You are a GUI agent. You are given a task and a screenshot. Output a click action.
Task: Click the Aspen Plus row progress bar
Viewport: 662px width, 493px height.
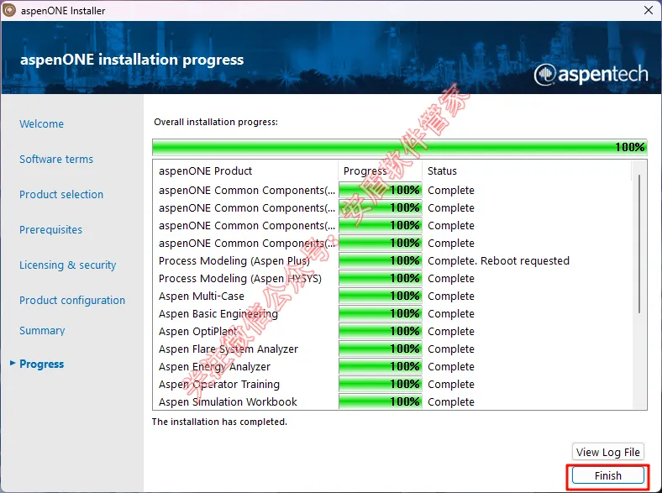[x=380, y=261]
